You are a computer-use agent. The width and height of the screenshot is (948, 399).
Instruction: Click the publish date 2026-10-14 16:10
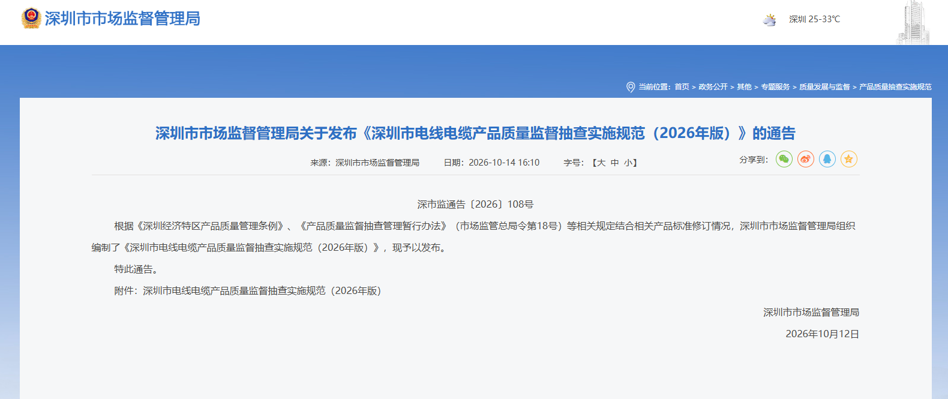pyautogui.click(x=504, y=163)
